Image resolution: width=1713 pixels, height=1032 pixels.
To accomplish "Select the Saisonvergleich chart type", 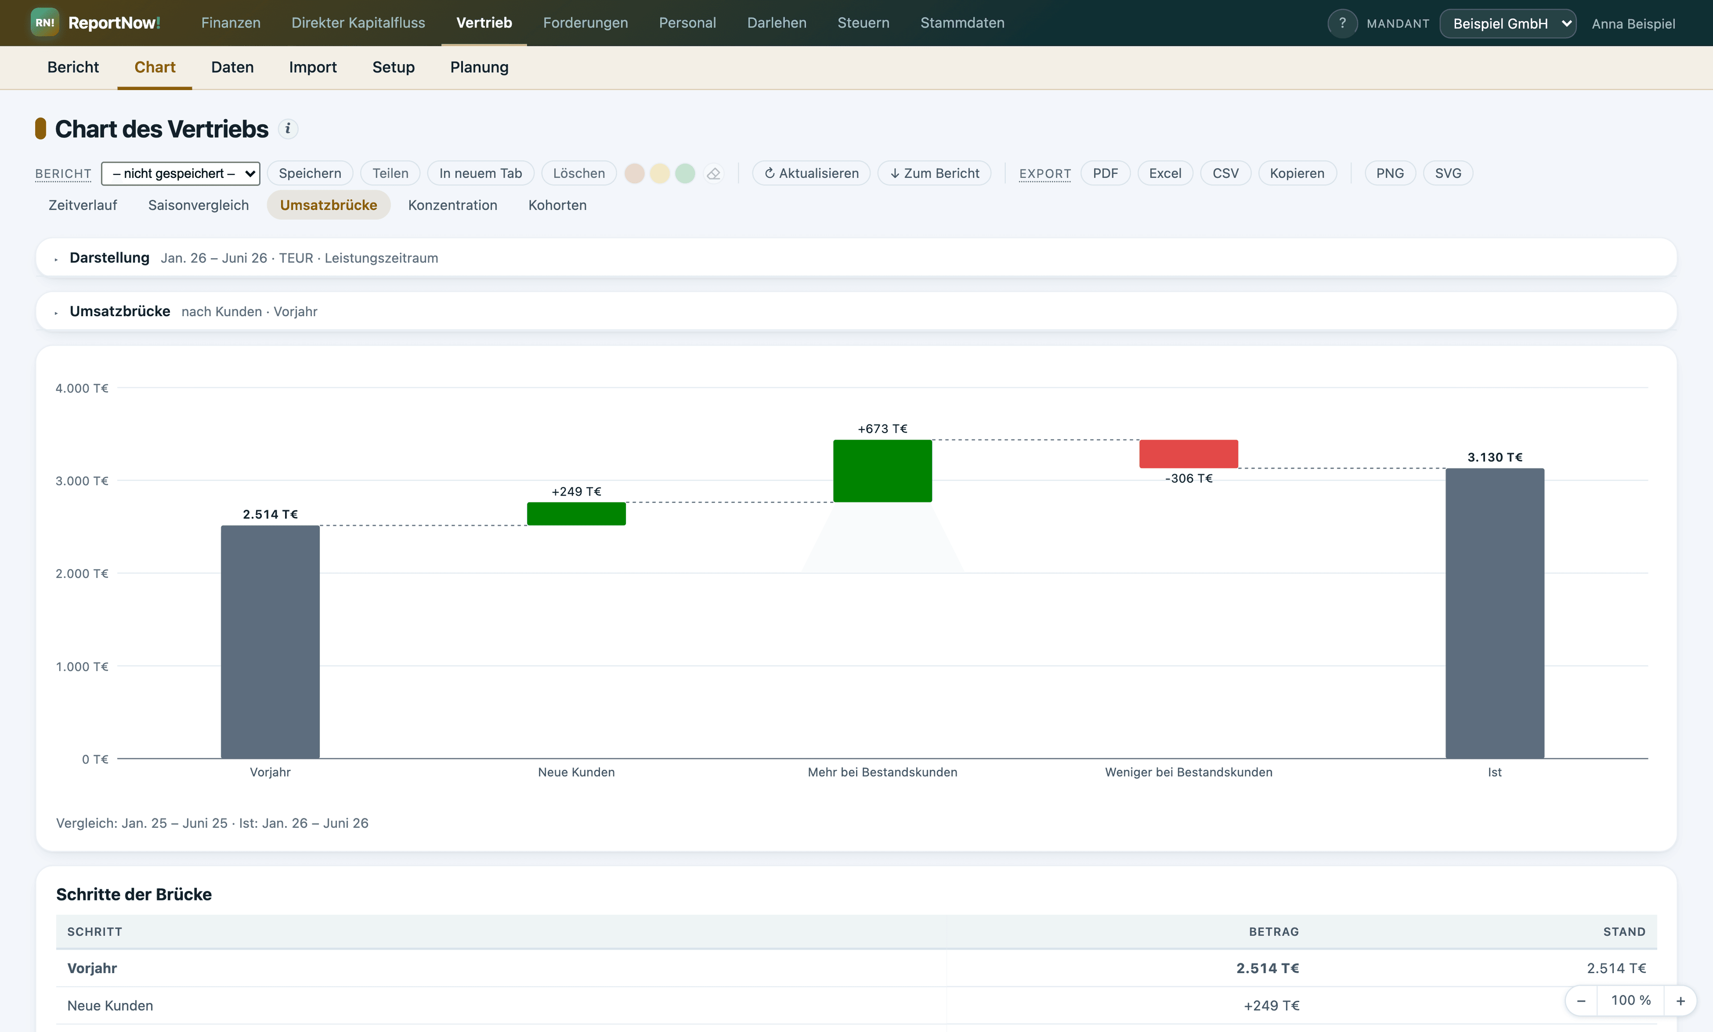I will [x=198, y=205].
